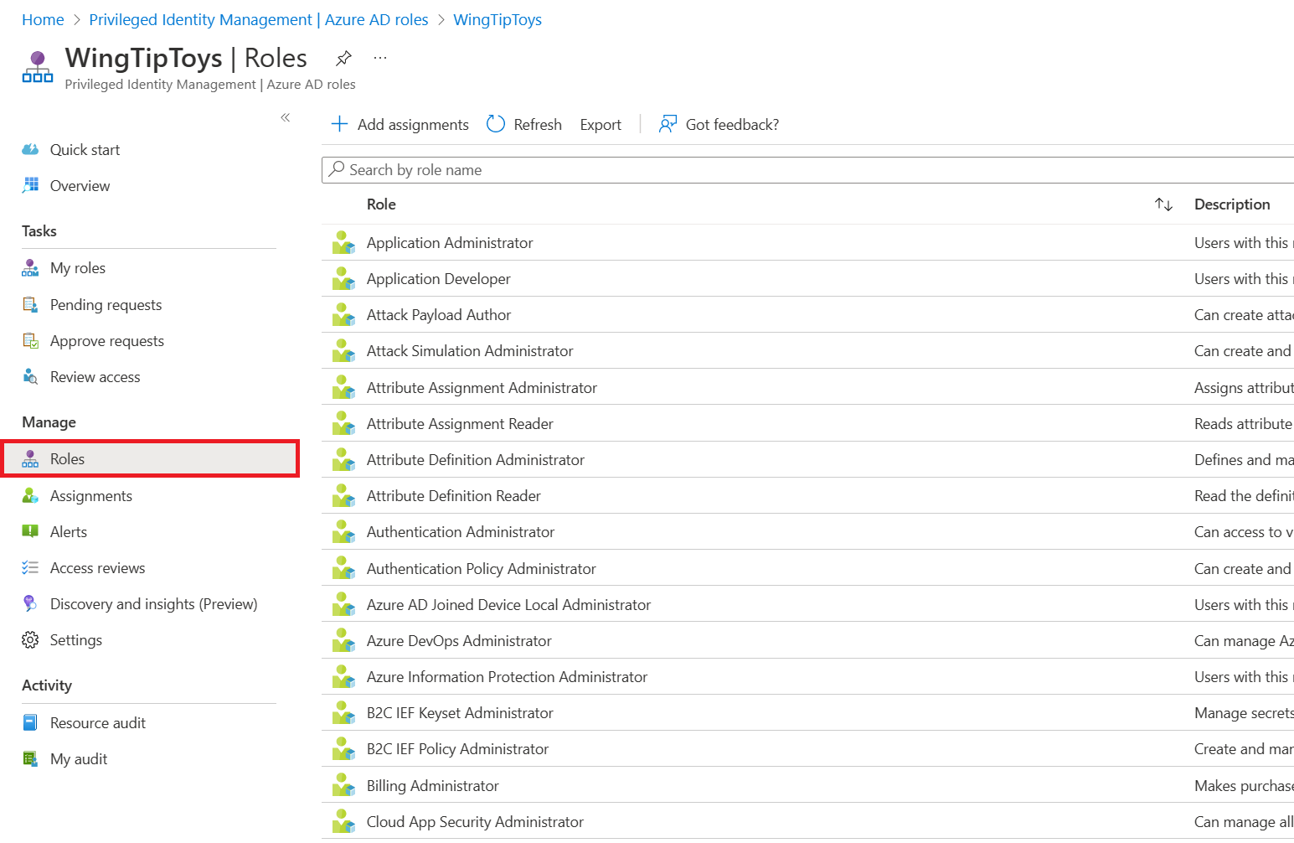Open the Authentication Administrator role

[x=461, y=531]
